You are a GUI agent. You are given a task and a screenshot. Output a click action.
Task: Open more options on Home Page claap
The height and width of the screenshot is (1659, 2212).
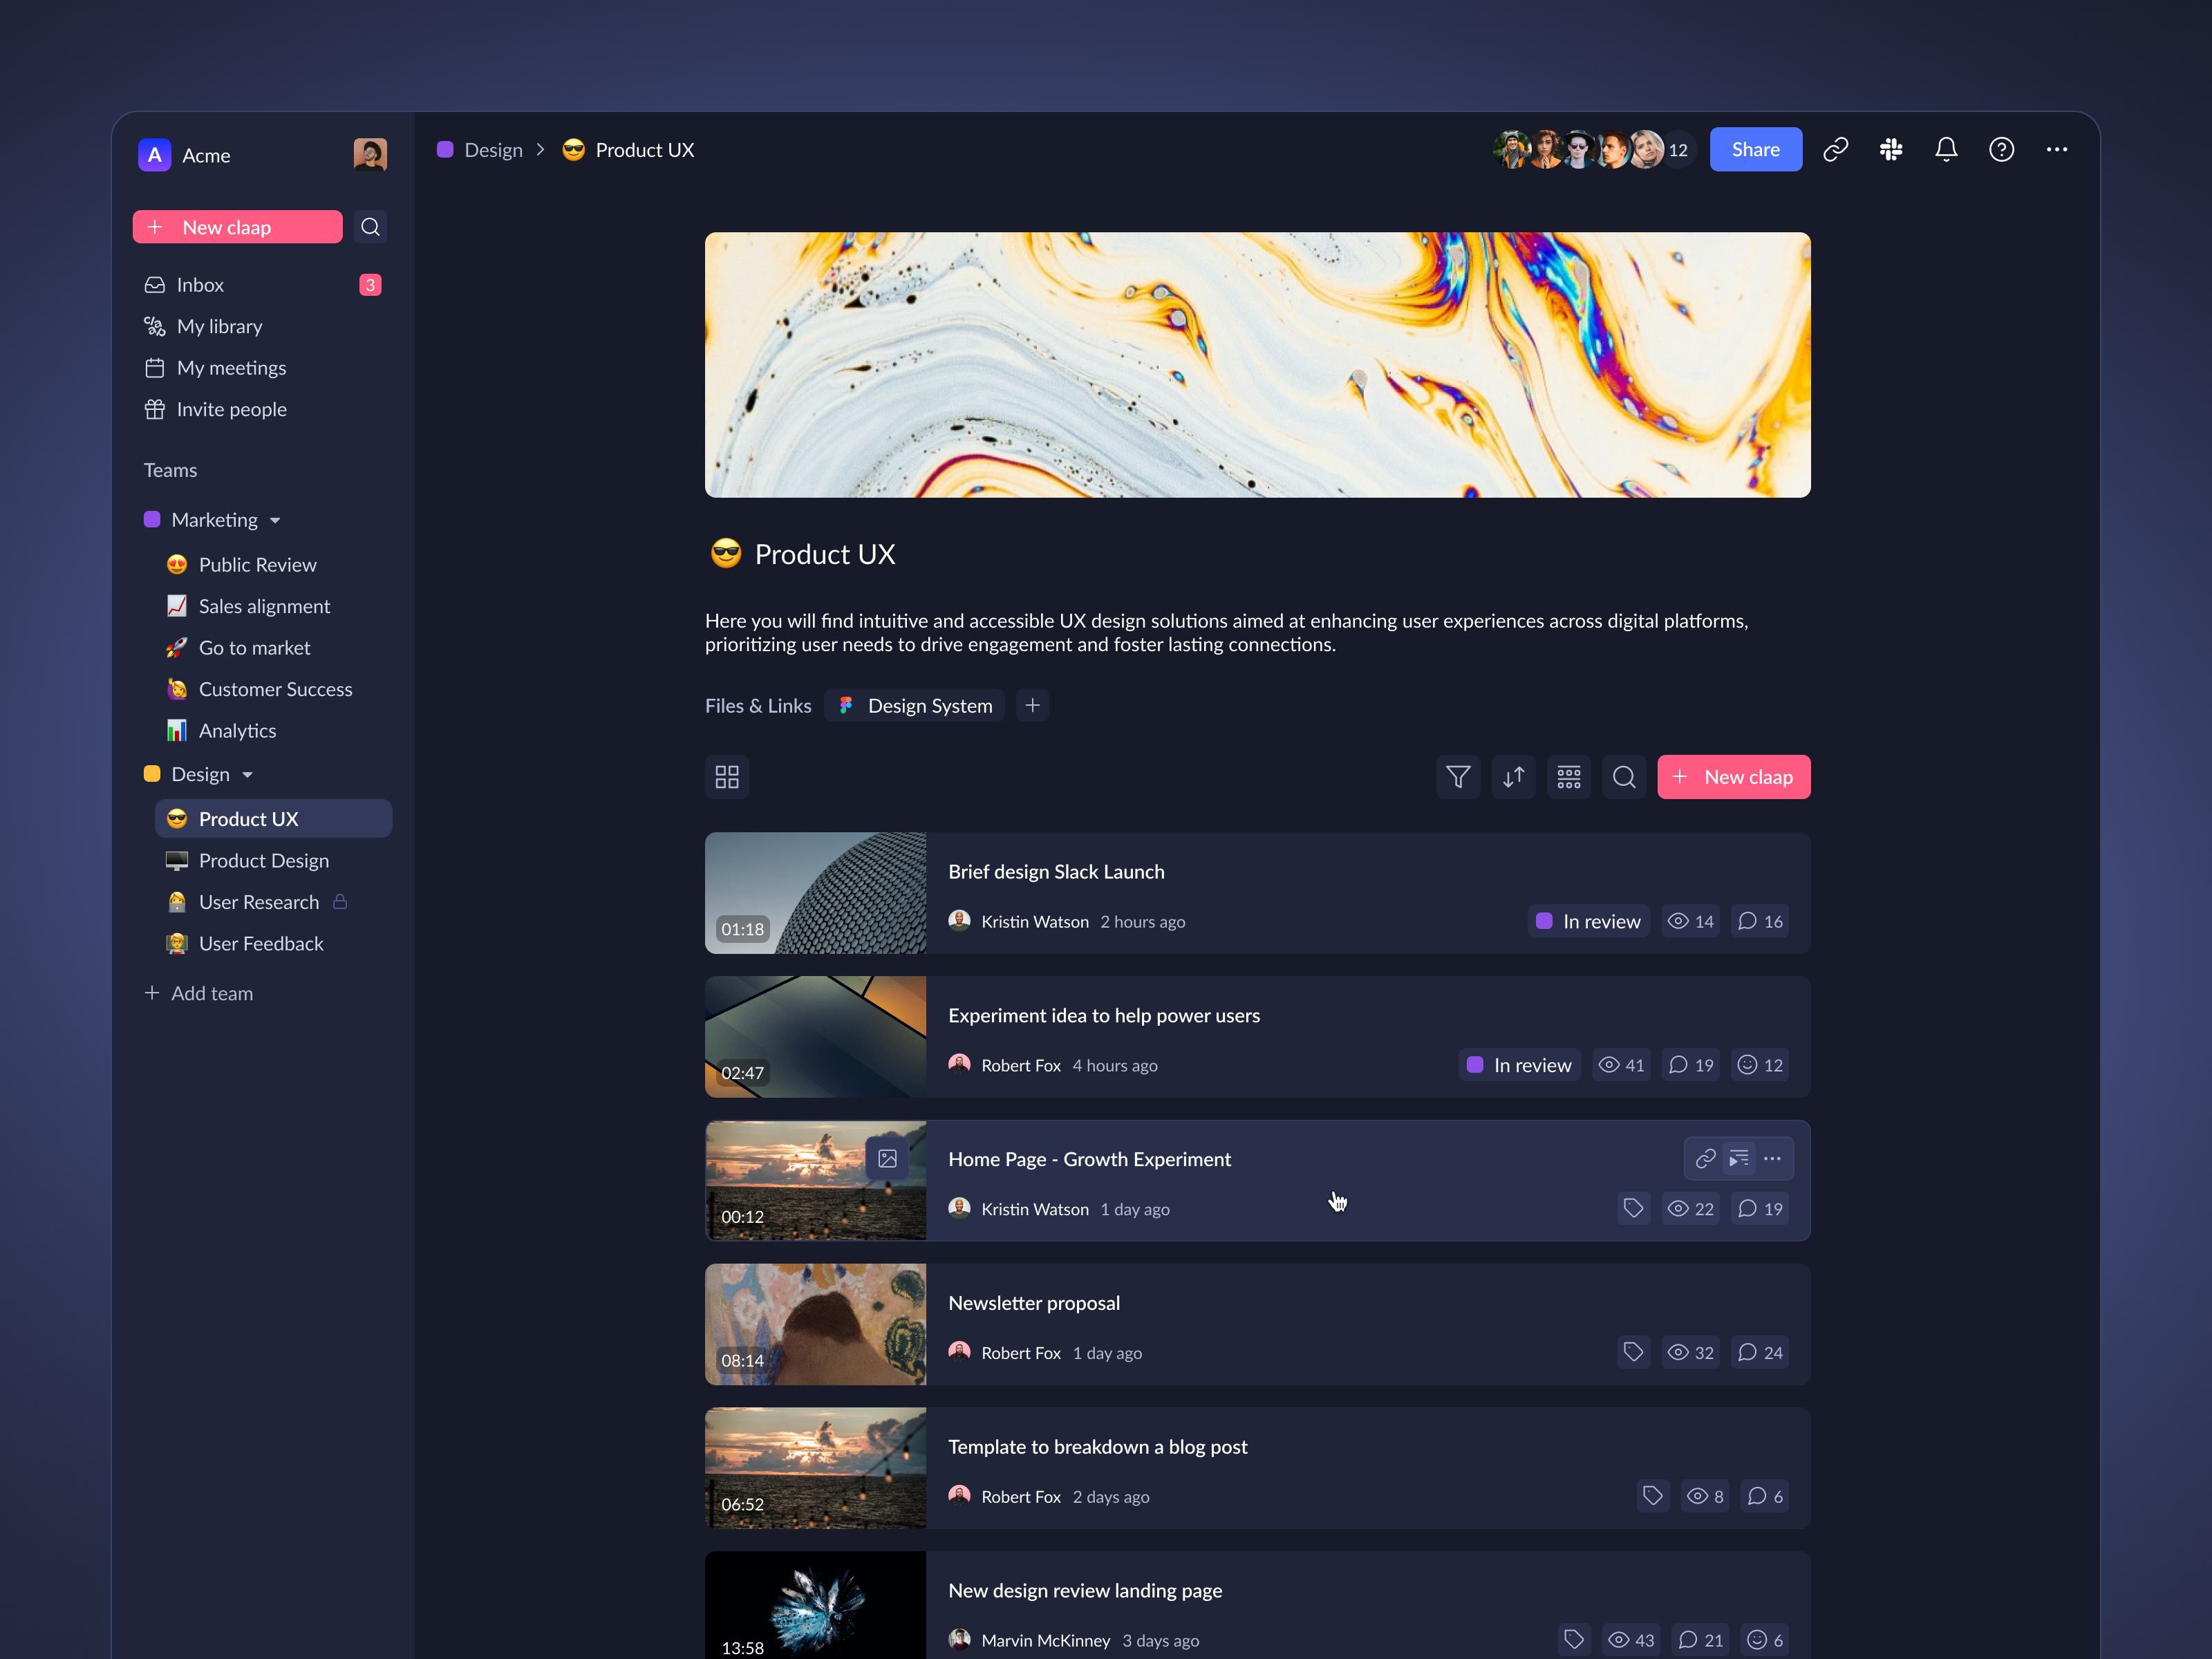pyautogui.click(x=1772, y=1158)
